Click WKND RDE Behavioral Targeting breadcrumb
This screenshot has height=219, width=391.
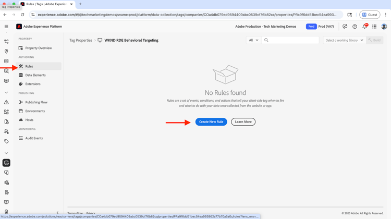(131, 40)
